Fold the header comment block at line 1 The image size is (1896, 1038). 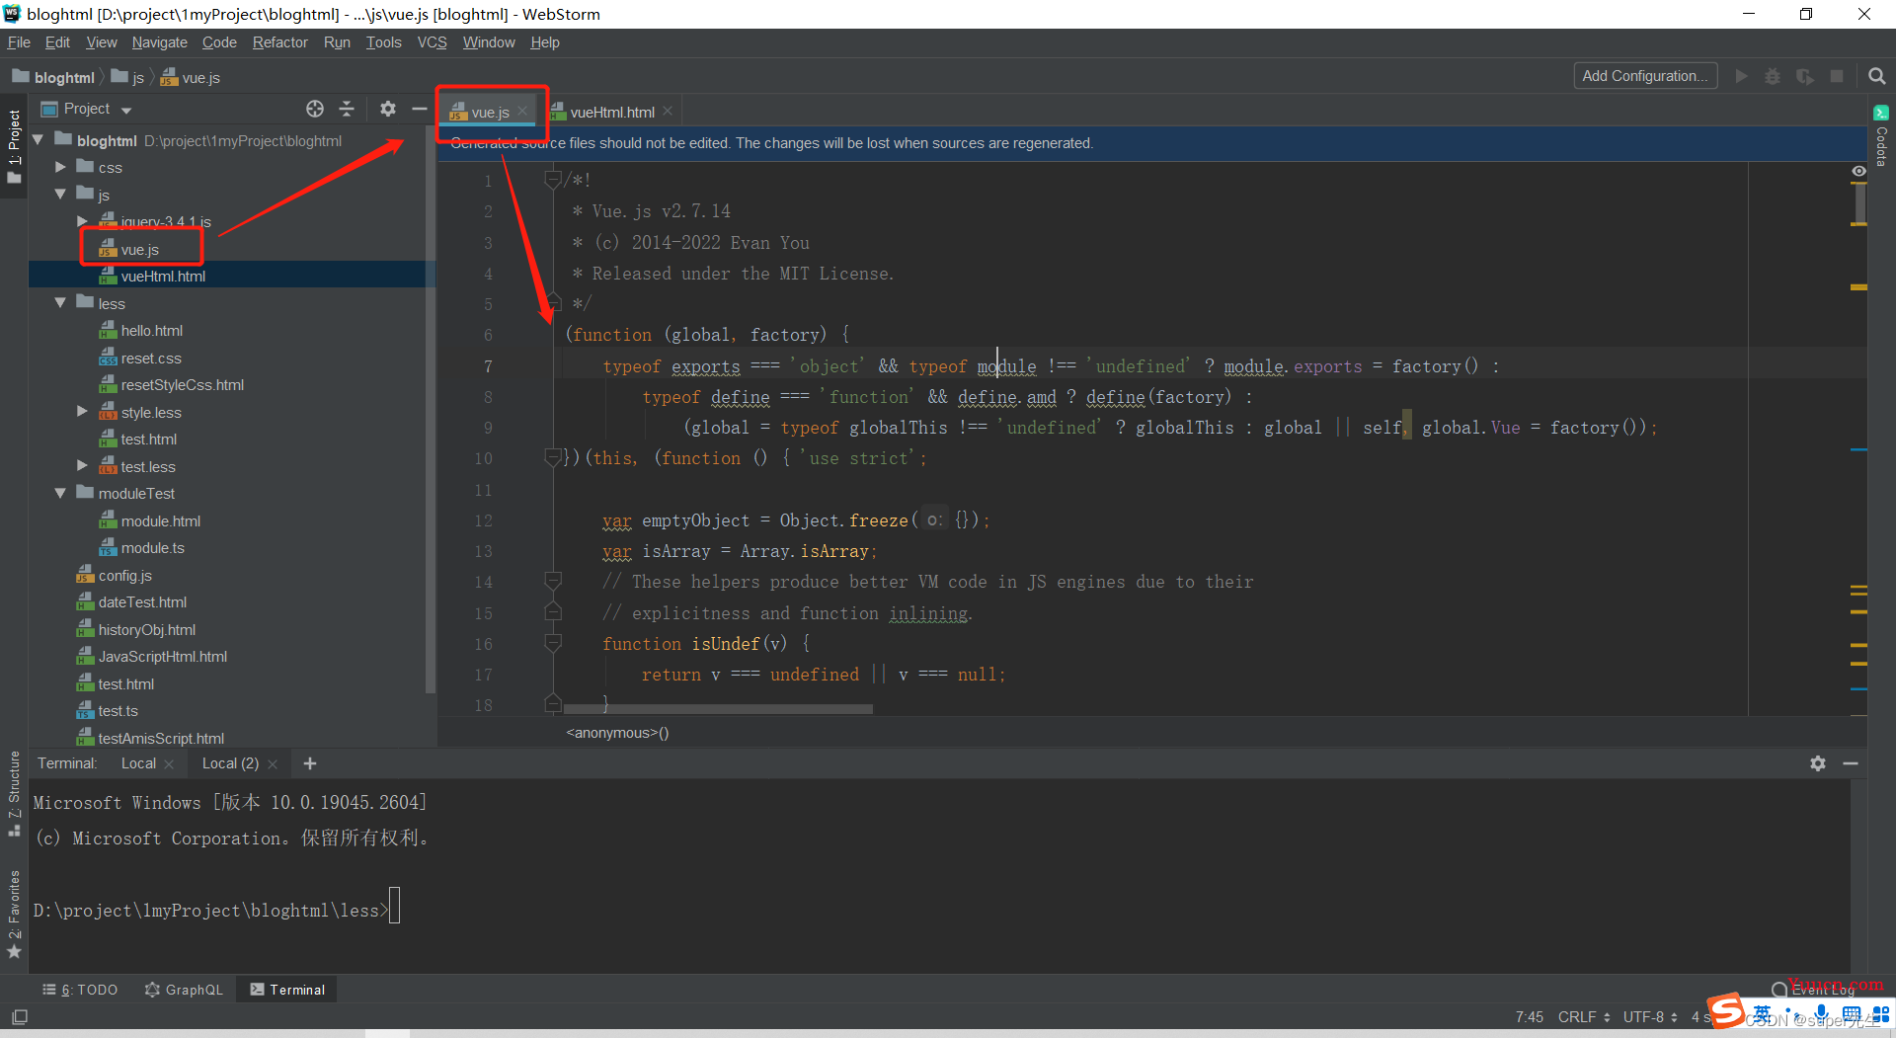[x=553, y=180]
